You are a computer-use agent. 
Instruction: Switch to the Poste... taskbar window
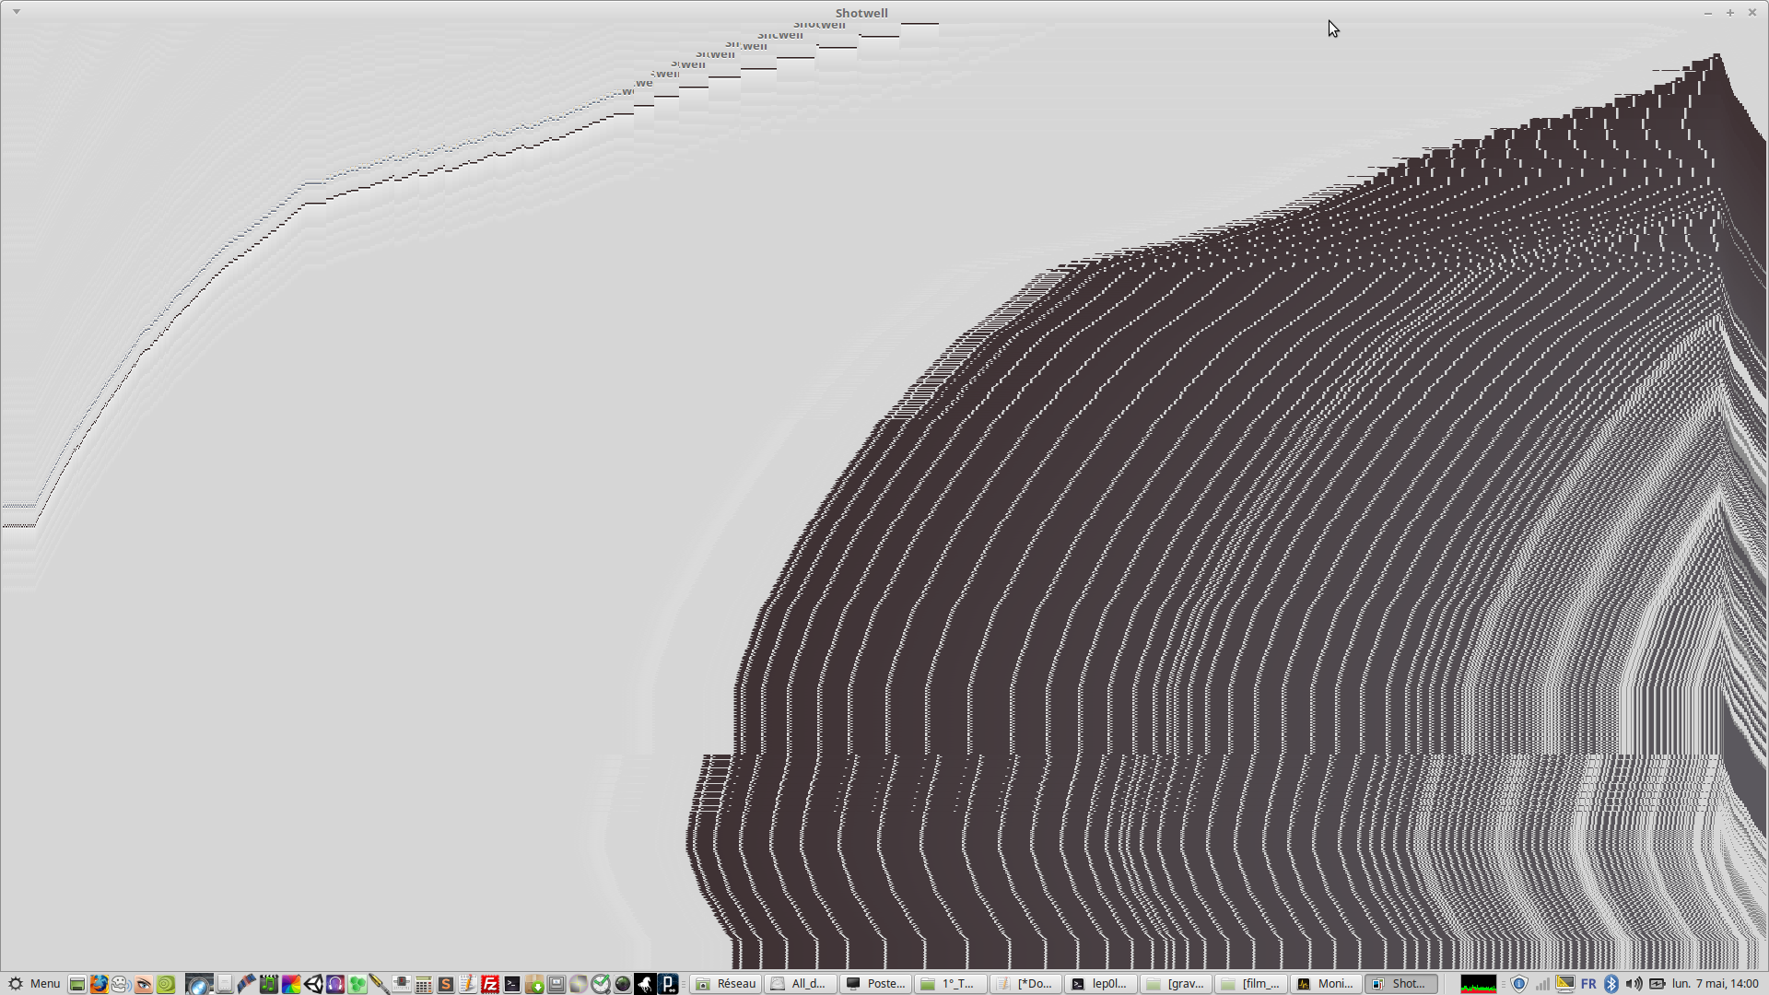[x=875, y=984]
